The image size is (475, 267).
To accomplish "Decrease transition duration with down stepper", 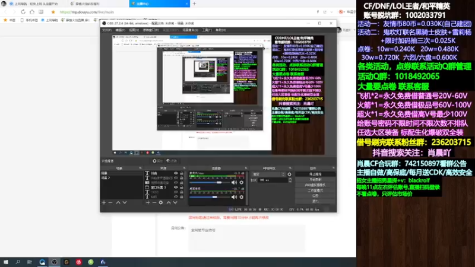I will pyautogui.click(x=290, y=182).
